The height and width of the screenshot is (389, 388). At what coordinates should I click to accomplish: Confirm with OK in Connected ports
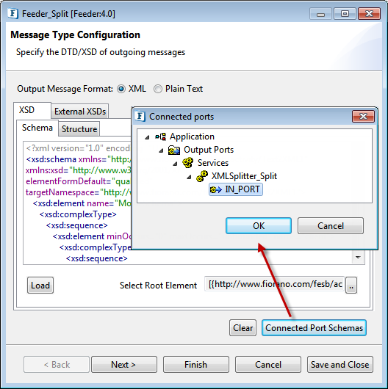259,226
